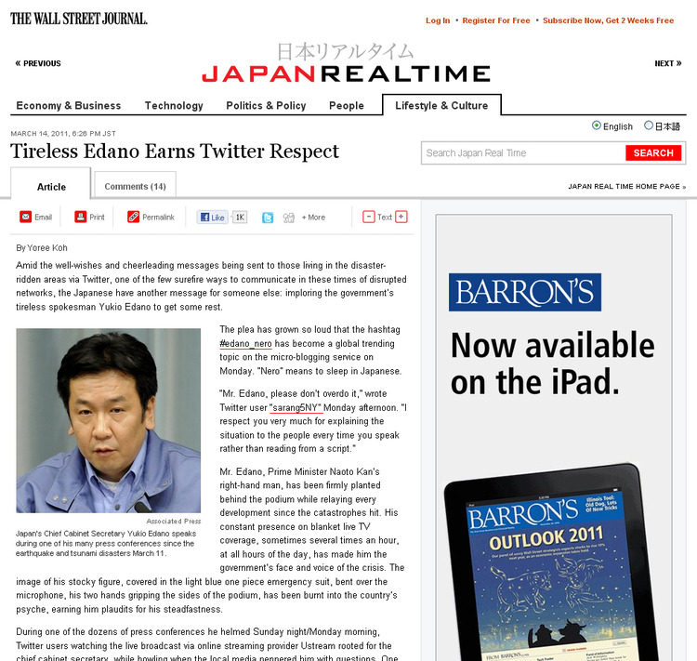Click the Barron's logo in the ad
Image resolution: width=697 pixels, height=661 pixels.
click(x=525, y=292)
